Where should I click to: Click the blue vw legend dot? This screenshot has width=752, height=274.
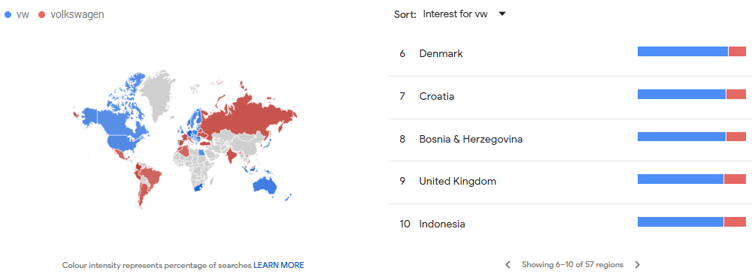8,15
